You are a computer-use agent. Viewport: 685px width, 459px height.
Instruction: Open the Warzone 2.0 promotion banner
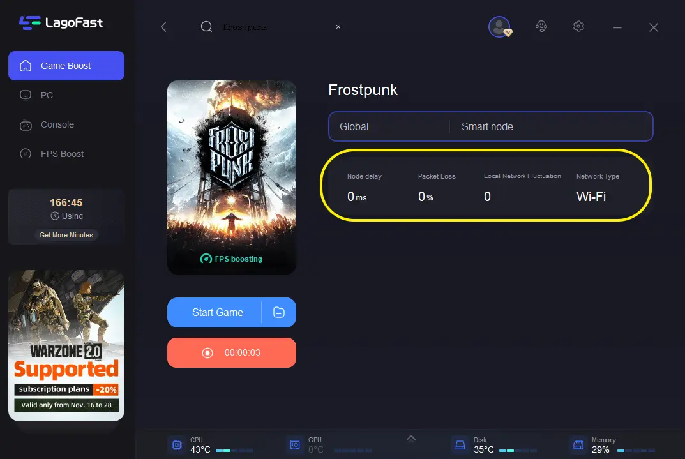tap(66, 345)
